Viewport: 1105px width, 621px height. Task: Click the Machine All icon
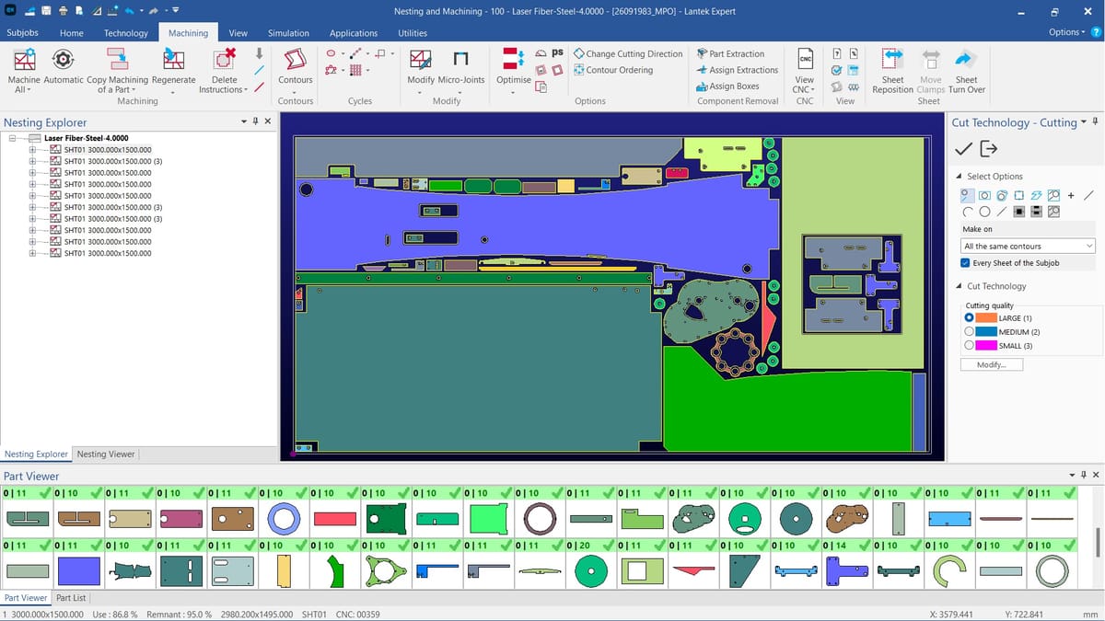(25, 61)
